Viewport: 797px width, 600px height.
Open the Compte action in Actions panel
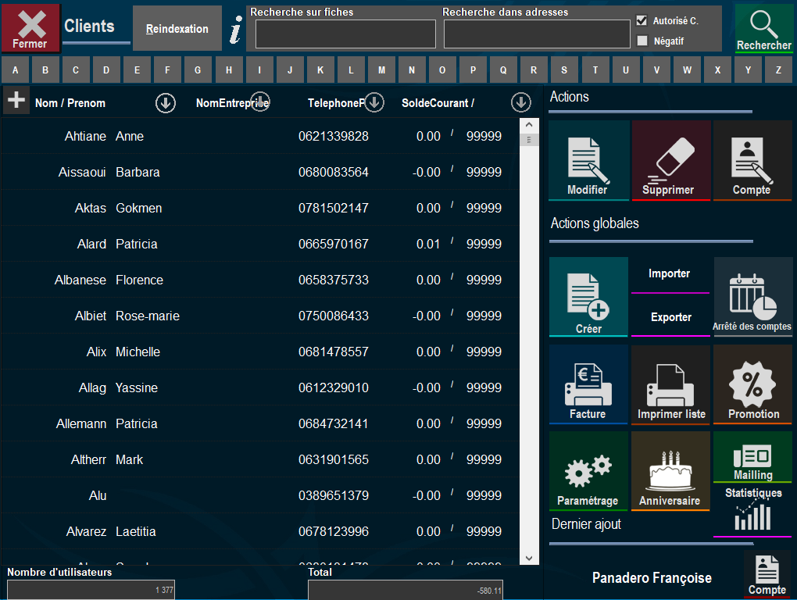click(752, 160)
